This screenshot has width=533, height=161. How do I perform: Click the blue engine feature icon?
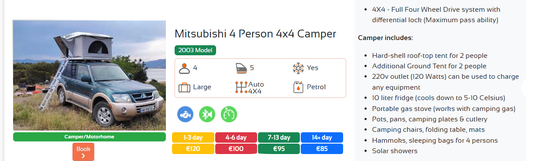pos(185,114)
